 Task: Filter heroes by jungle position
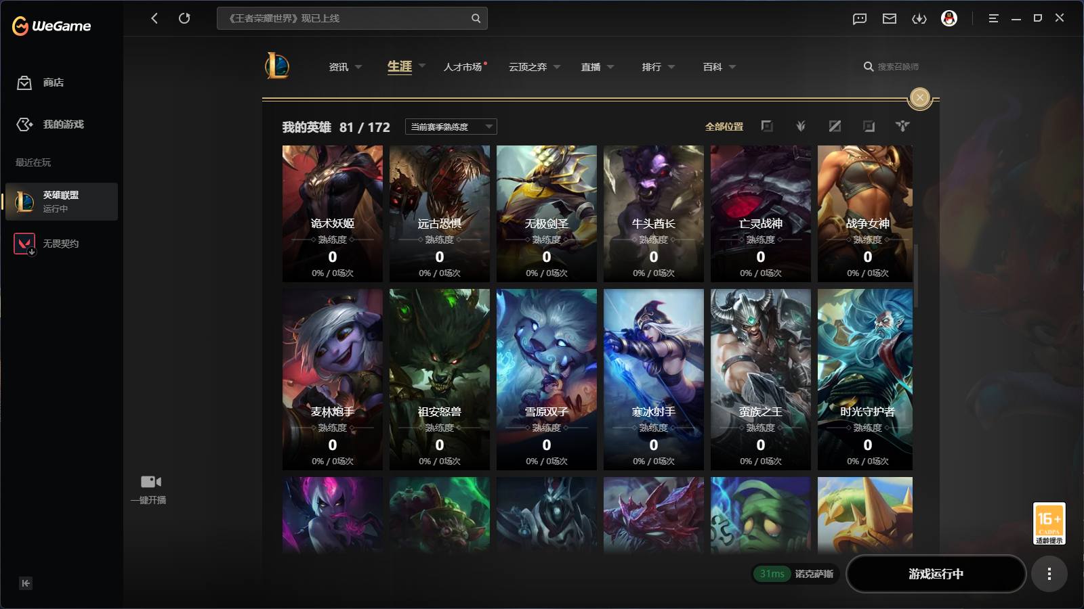pos(801,126)
